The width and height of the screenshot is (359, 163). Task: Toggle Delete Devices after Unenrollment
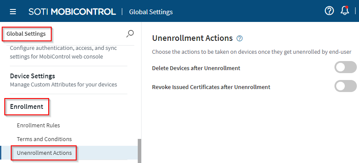346,67
